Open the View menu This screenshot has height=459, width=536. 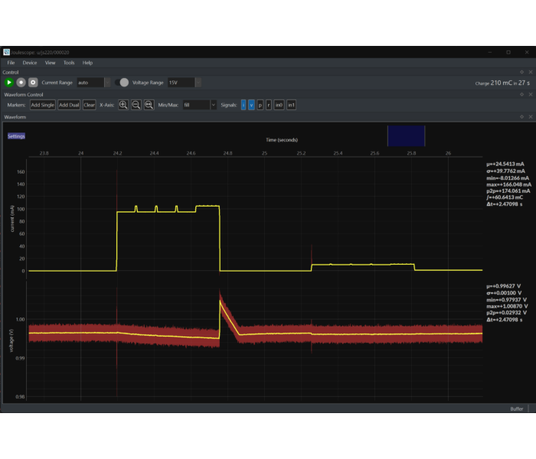50,63
